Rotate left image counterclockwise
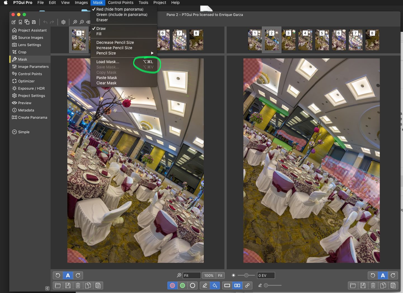 [58, 275]
